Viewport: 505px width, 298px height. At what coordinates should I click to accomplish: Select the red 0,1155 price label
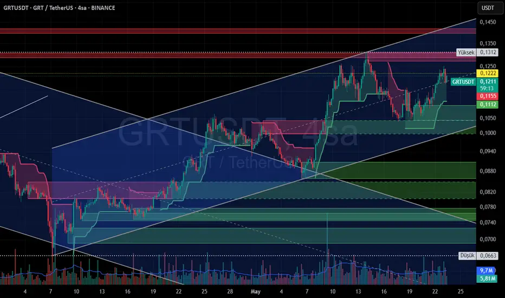coord(488,96)
